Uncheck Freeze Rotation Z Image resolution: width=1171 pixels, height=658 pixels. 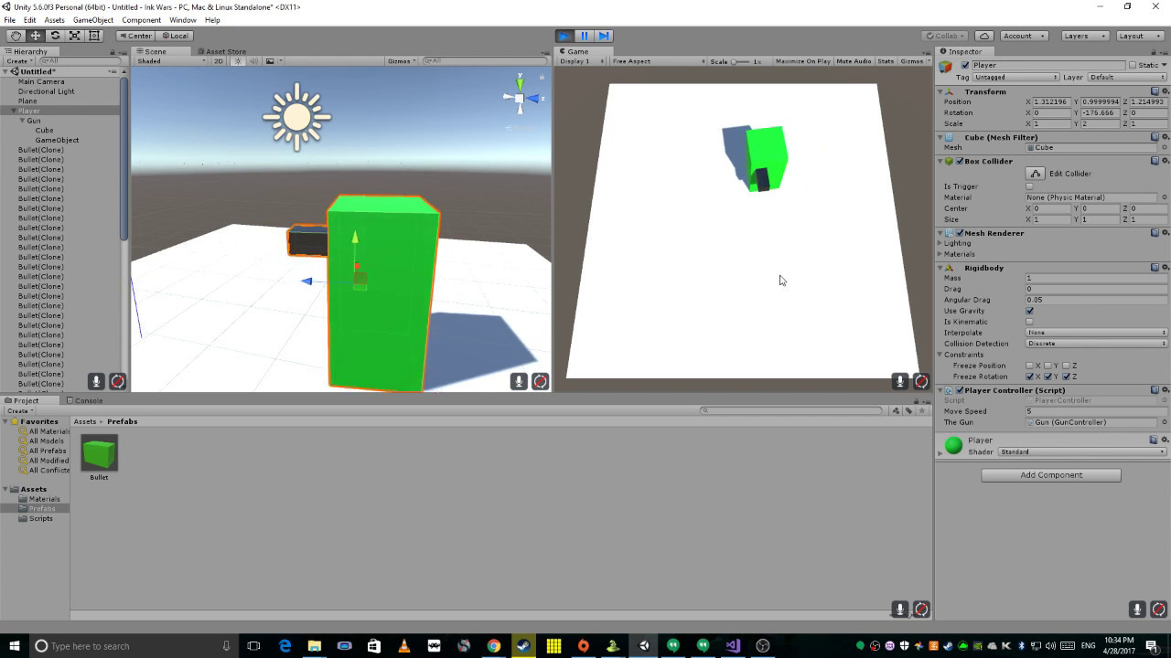pos(1067,377)
